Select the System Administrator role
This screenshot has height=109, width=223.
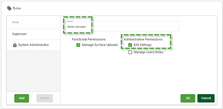tap(33, 45)
